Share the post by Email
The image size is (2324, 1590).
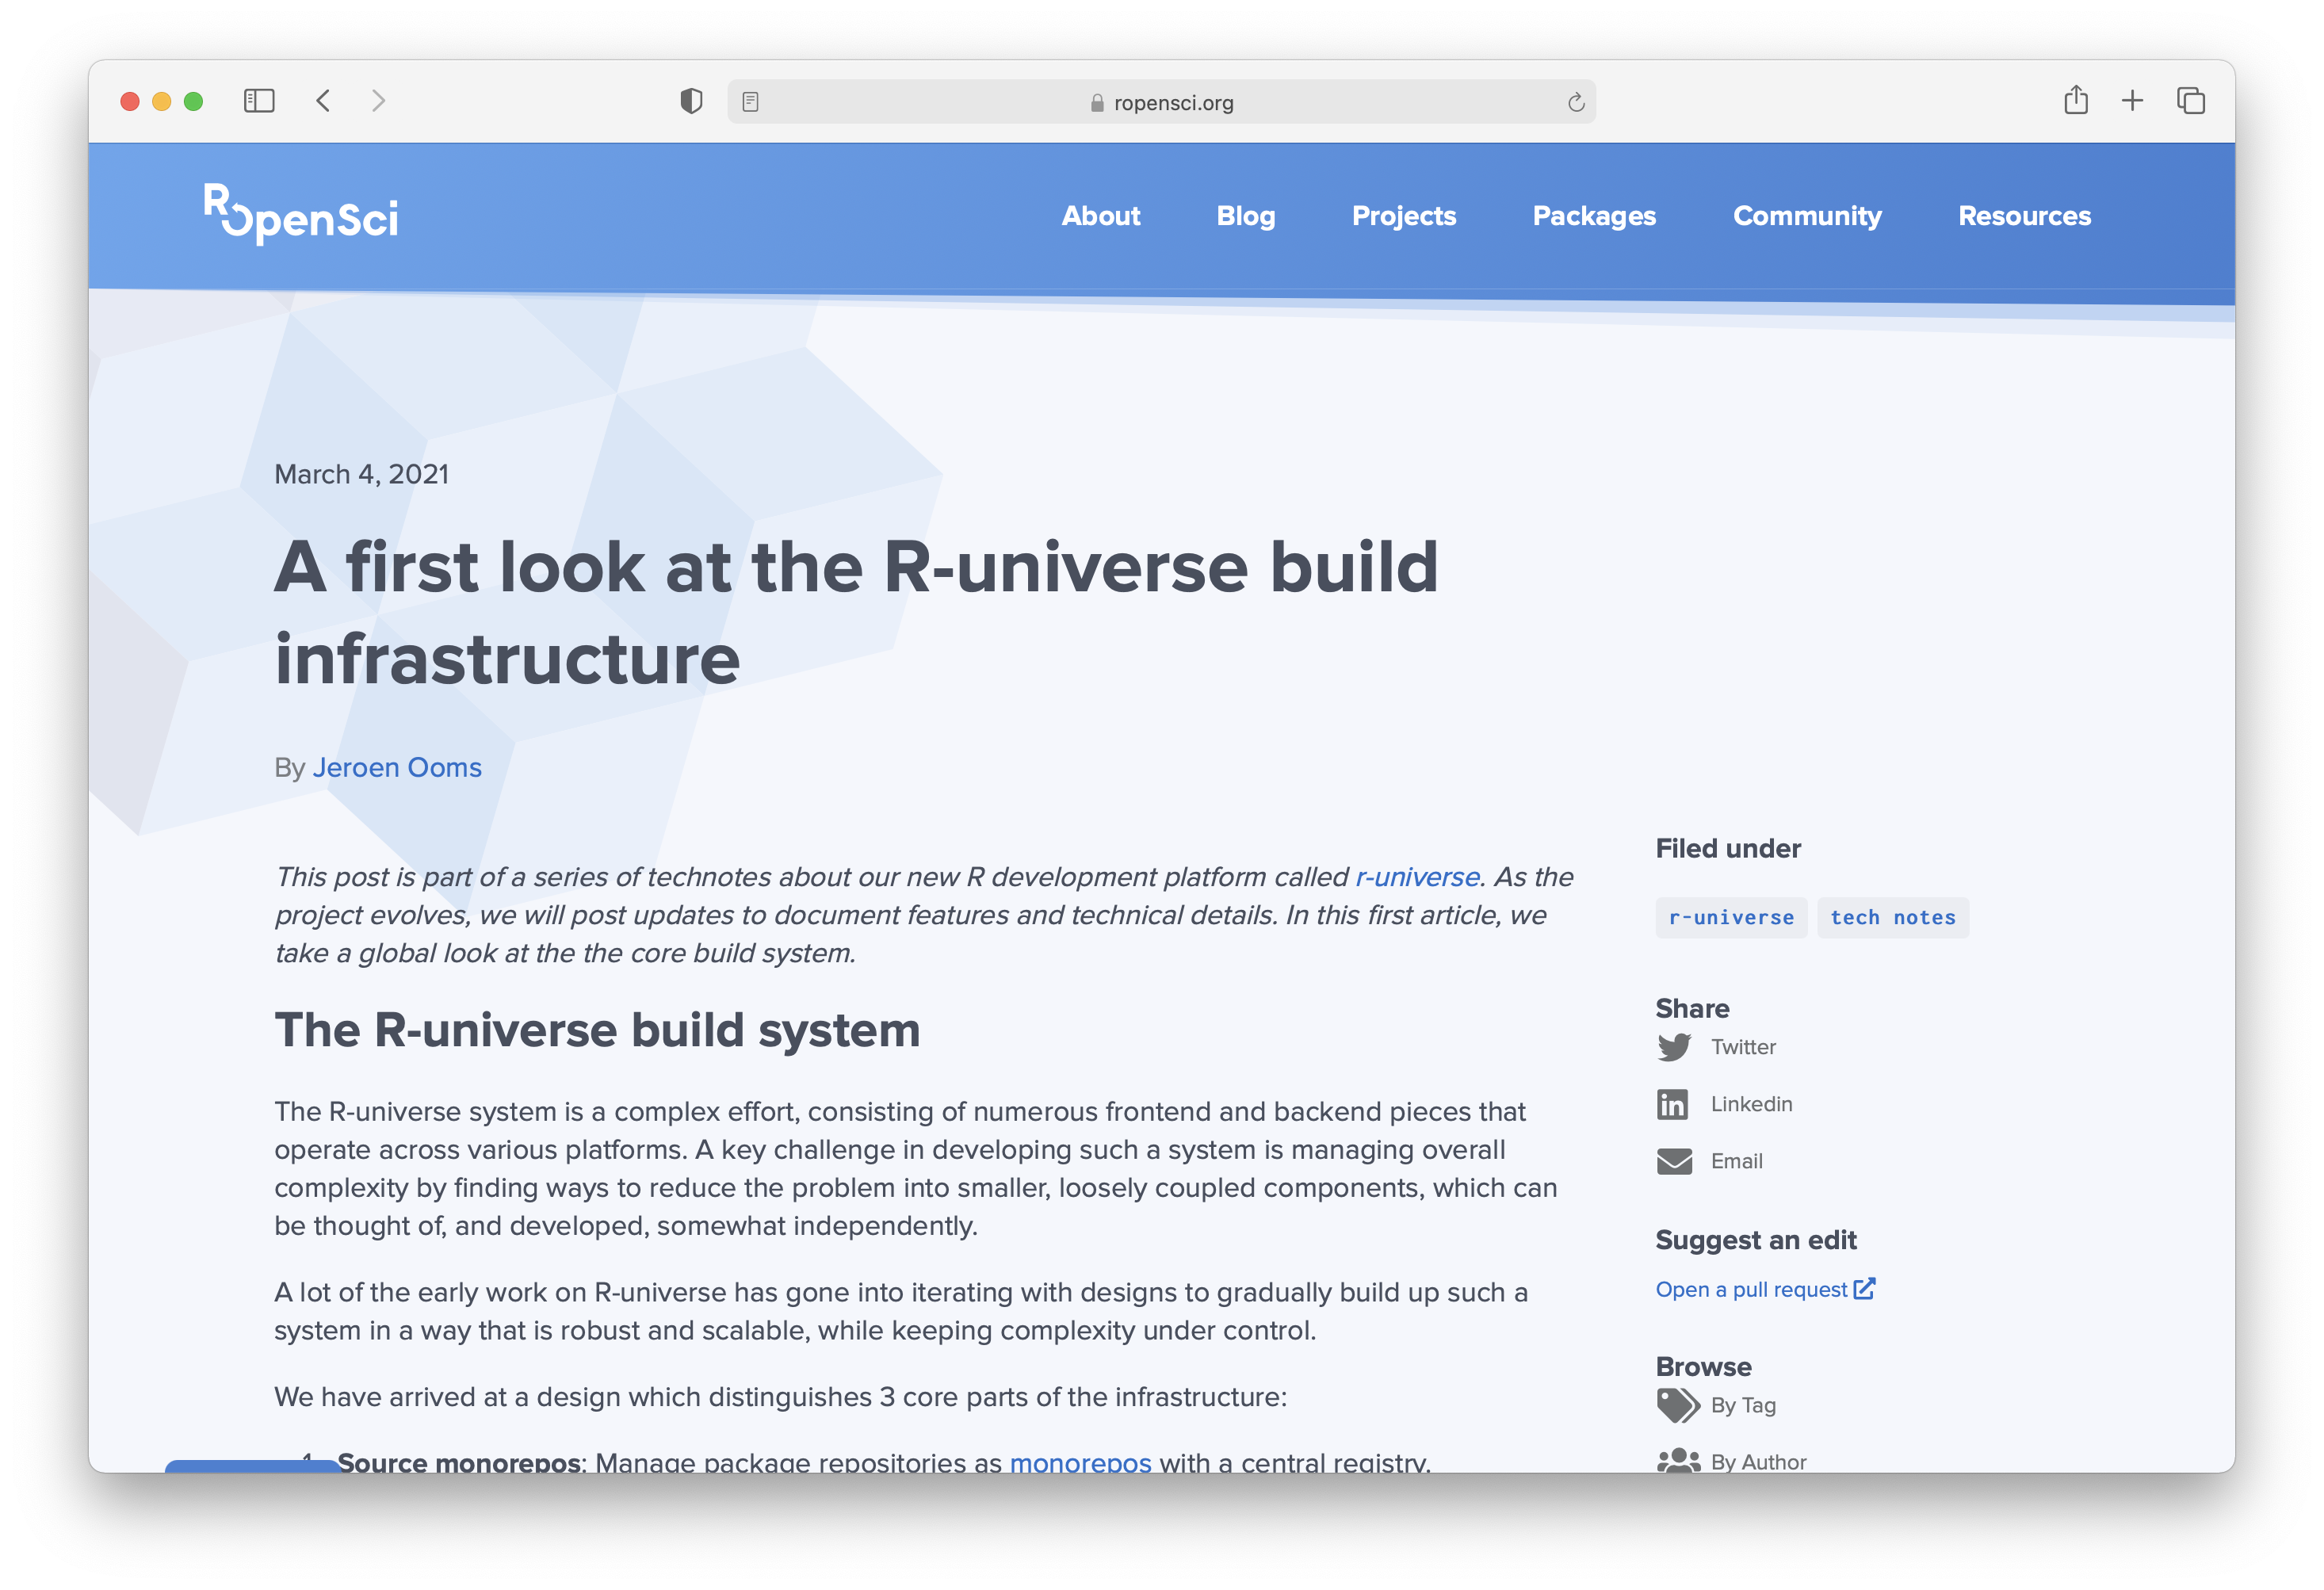pyautogui.click(x=1738, y=1161)
